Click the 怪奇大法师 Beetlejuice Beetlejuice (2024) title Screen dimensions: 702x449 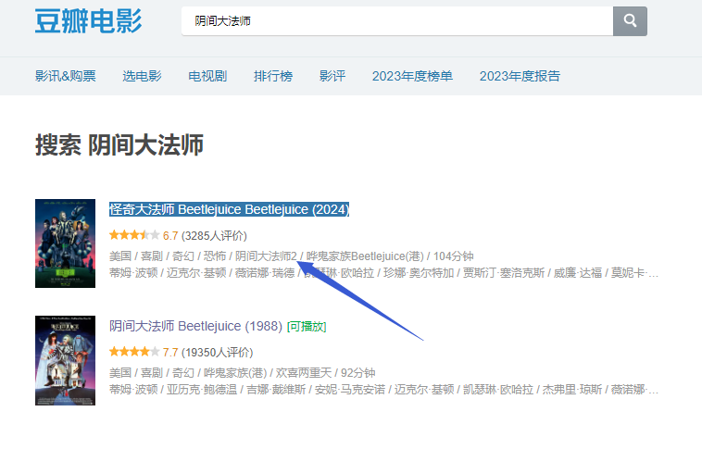coord(229,209)
